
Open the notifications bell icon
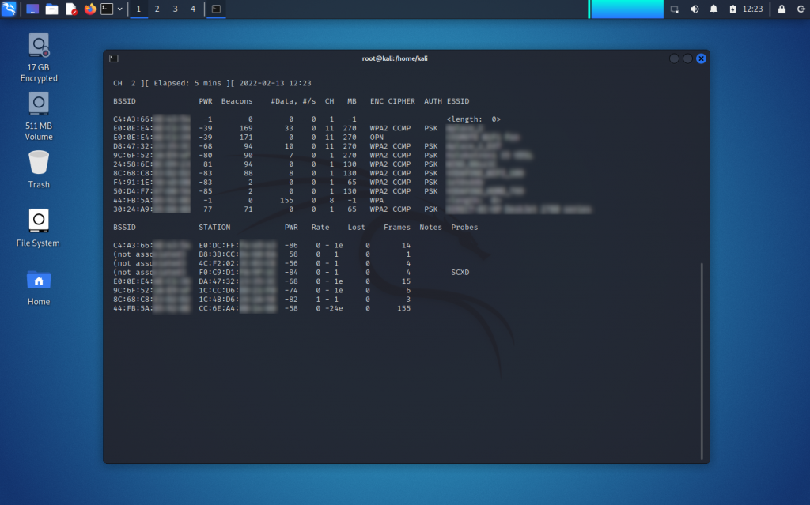[x=713, y=9]
